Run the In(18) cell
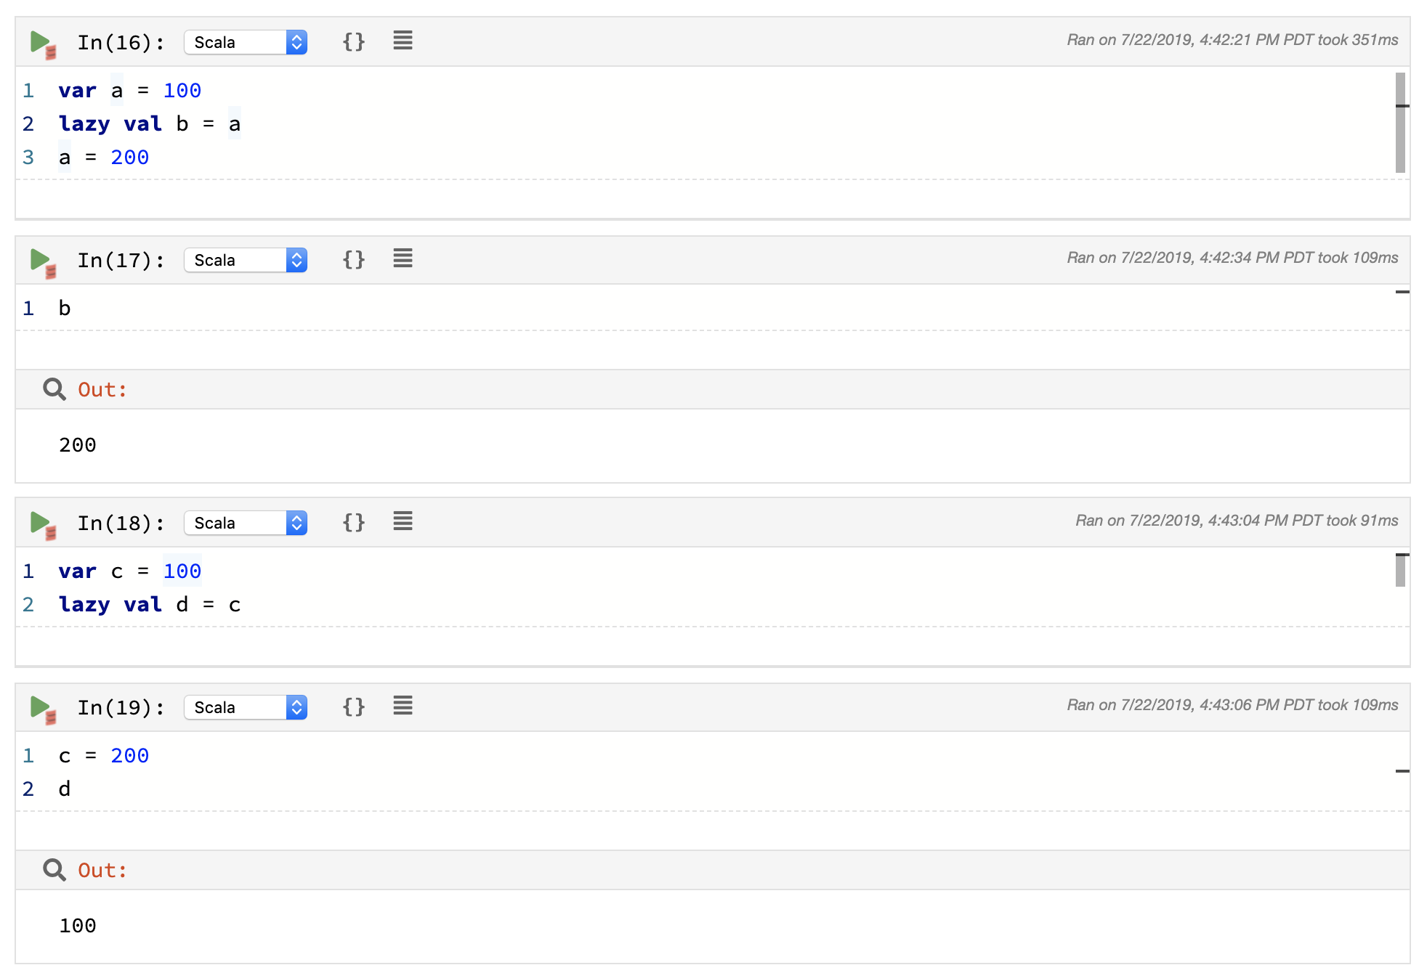Screen dimensions: 1427x973 pyautogui.click(x=41, y=522)
